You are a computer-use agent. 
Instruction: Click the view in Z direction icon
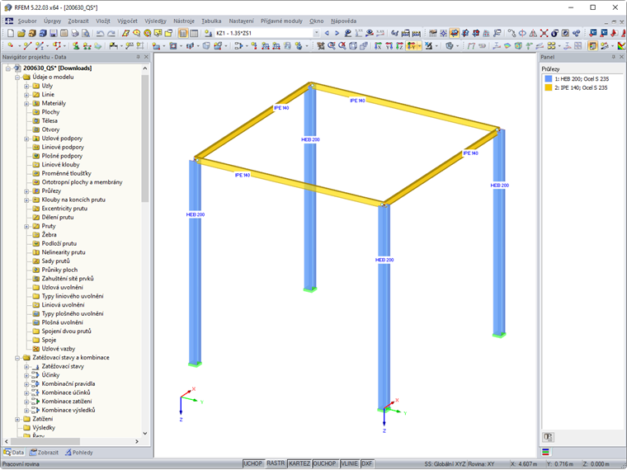(x=399, y=46)
